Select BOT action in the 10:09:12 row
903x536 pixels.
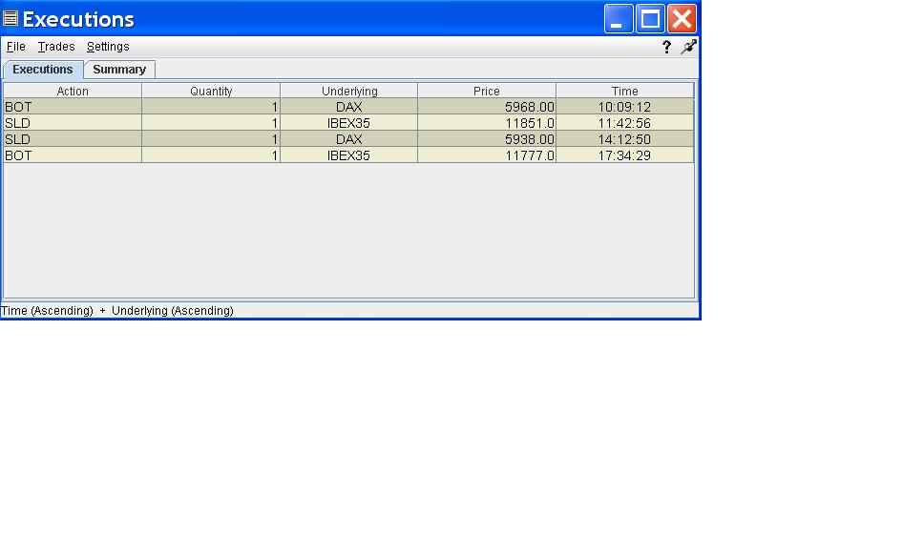(x=73, y=107)
